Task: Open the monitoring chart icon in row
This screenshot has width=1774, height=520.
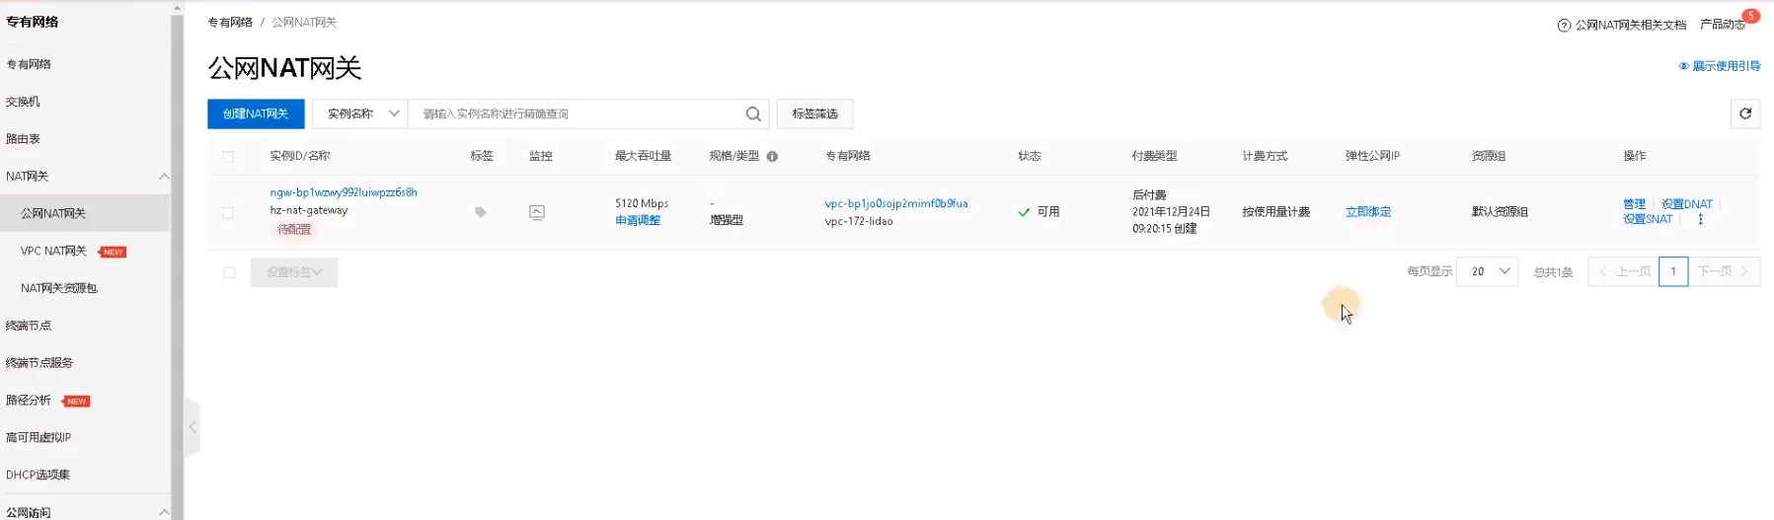Action: click(x=537, y=212)
